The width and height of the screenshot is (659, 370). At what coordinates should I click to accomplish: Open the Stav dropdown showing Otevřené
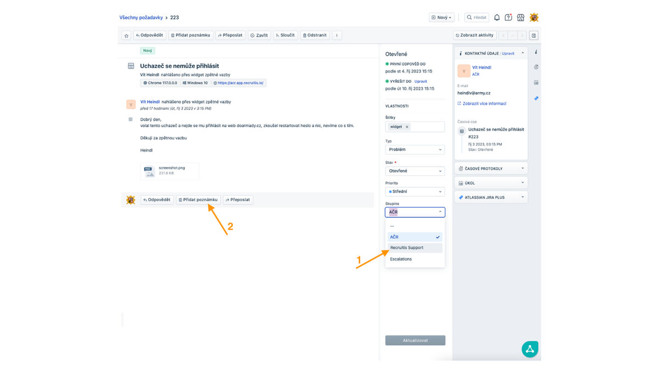pyautogui.click(x=415, y=171)
